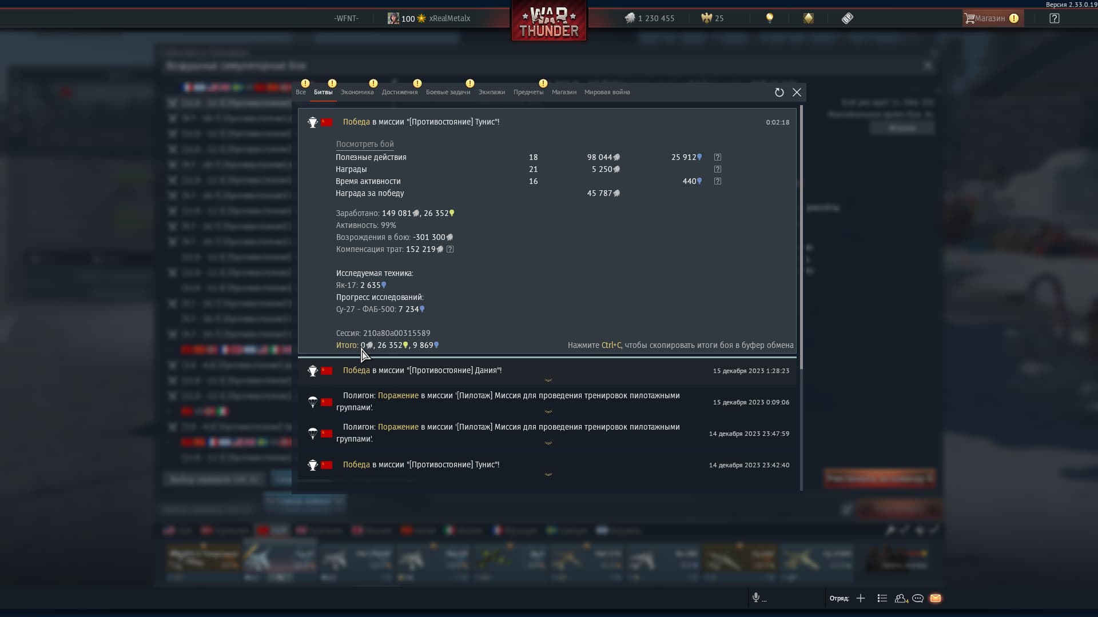This screenshot has height=617, width=1098.
Task: Close the battle log window
Action: pos(797,93)
